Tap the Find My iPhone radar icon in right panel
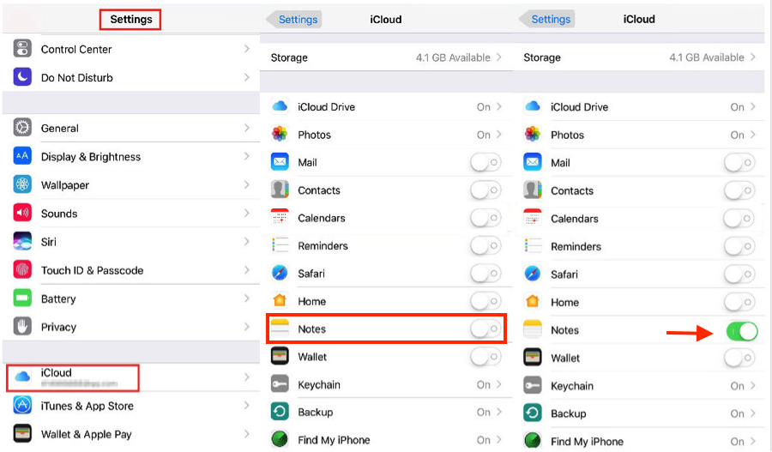This screenshot has height=452, width=772. click(532, 441)
